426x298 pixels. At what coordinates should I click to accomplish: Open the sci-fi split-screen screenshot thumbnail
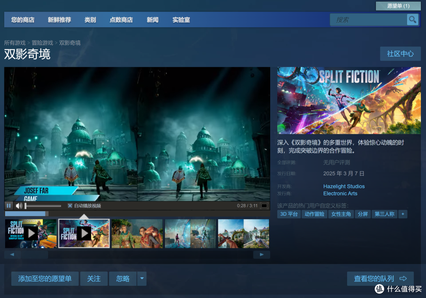191,234
